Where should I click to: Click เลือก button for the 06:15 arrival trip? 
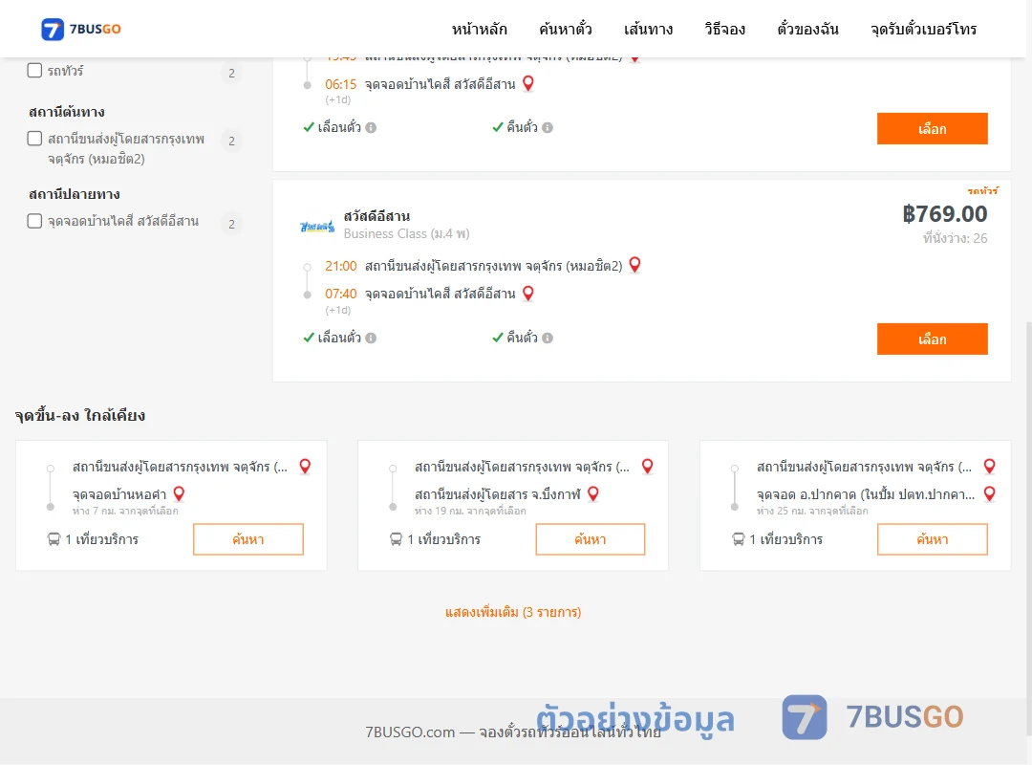[932, 128]
